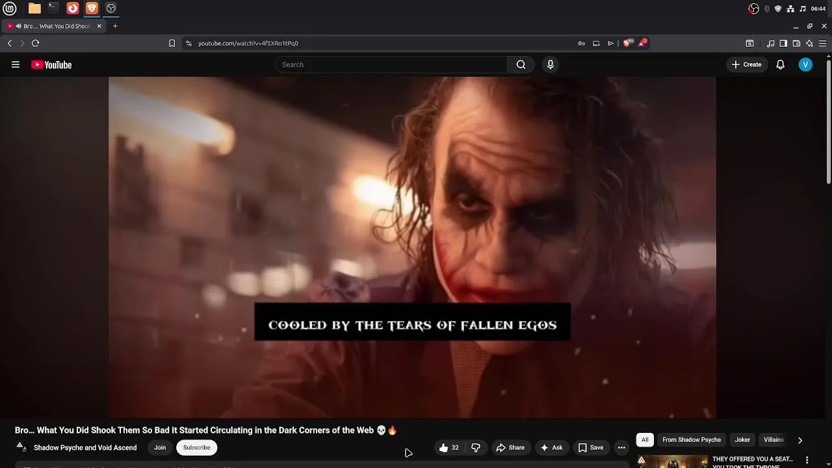Image resolution: width=832 pixels, height=468 pixels.
Task: Open more actions three-dot menu
Action: (621, 447)
